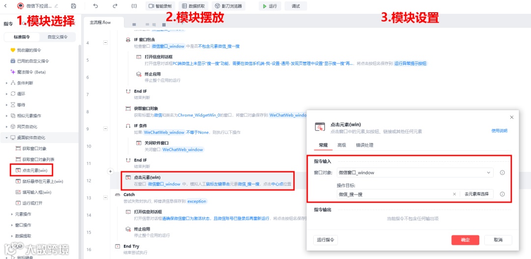Image resolution: width=531 pixels, height=259 pixels.
Task: Cancel the dialog with 取消
Action: pyautogui.click(x=498, y=240)
